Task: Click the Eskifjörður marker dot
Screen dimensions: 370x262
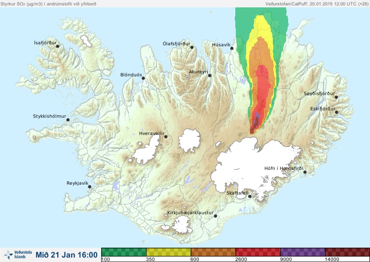Action: tap(336, 112)
